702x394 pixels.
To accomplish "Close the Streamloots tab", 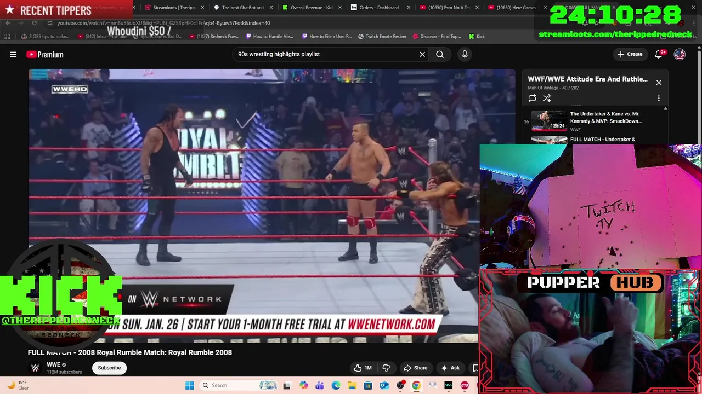I will 202,8.
